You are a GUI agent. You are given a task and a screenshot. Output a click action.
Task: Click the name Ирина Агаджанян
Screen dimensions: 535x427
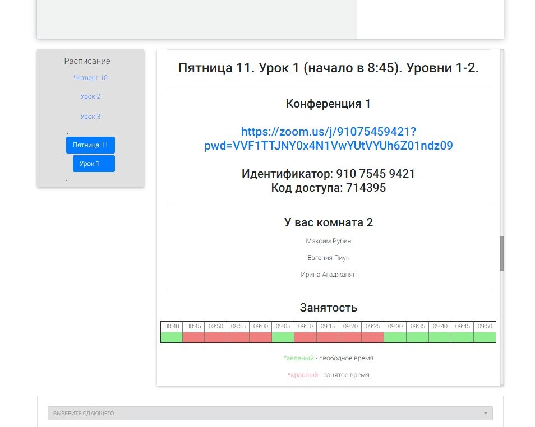pos(328,275)
